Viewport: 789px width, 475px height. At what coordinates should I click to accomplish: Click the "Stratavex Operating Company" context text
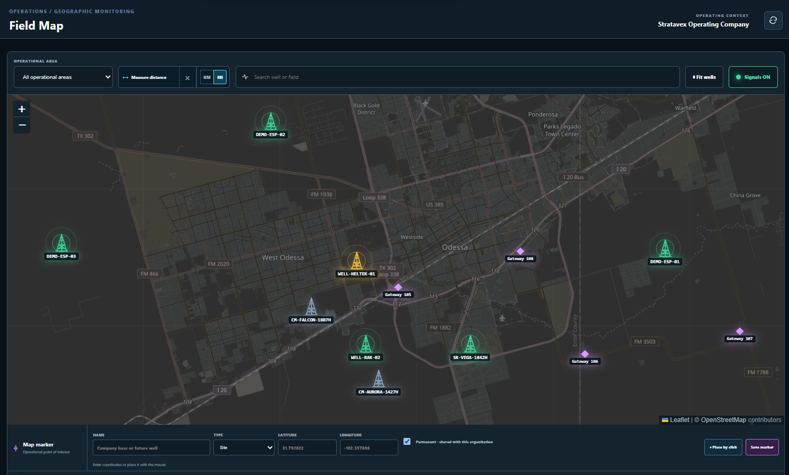coord(703,24)
